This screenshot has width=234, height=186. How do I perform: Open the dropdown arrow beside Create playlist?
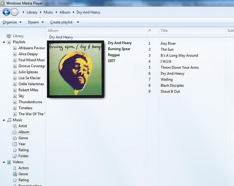pyautogui.click(x=78, y=22)
